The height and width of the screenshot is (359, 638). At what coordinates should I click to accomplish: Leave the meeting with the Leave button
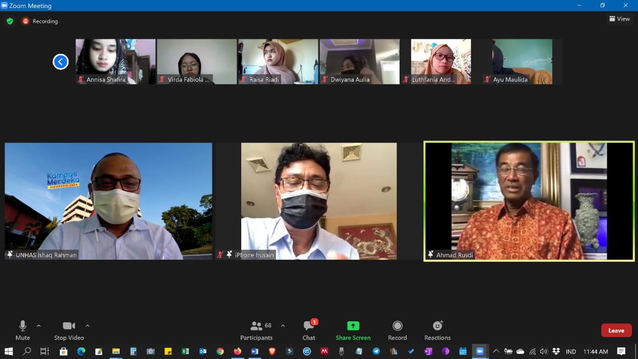click(x=616, y=331)
